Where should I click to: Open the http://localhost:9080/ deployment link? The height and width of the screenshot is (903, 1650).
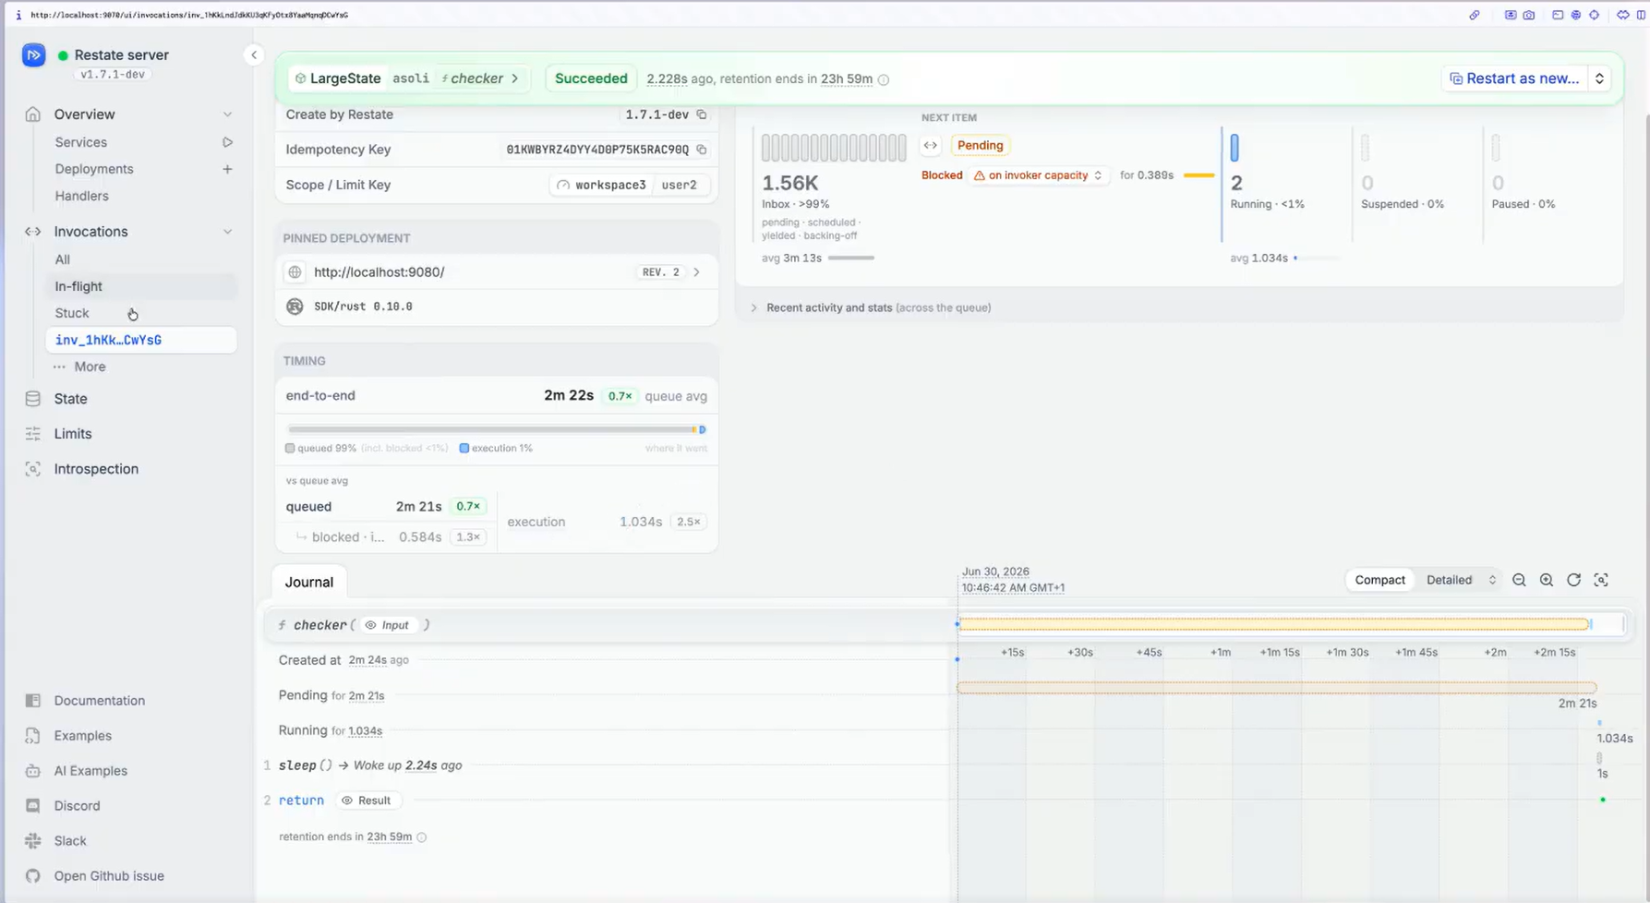pyautogui.click(x=379, y=272)
